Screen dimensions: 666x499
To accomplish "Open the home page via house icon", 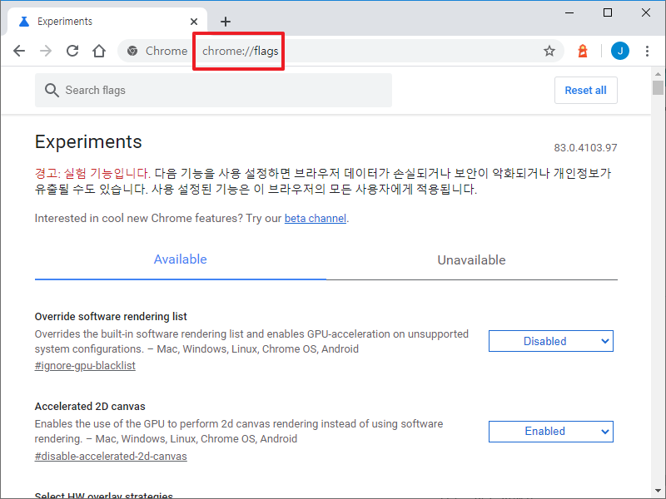I will click(99, 51).
